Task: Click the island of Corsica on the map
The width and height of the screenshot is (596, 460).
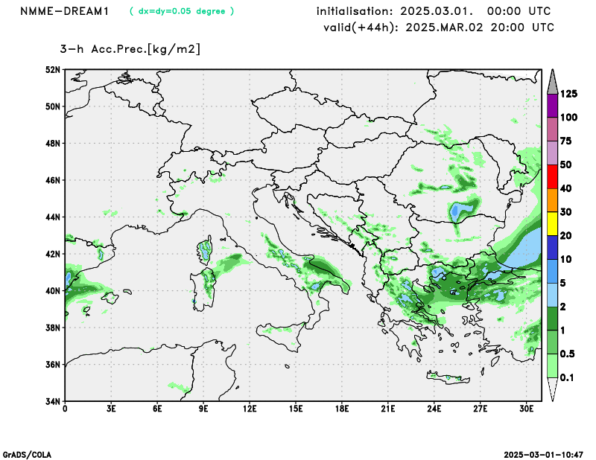Action: click(x=206, y=250)
